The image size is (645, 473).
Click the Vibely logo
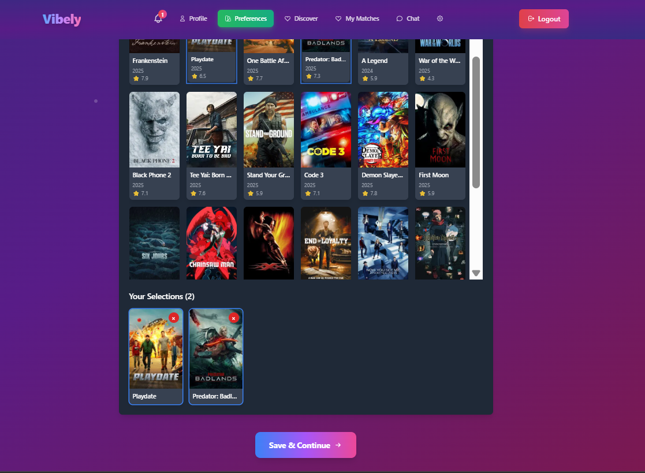(62, 19)
